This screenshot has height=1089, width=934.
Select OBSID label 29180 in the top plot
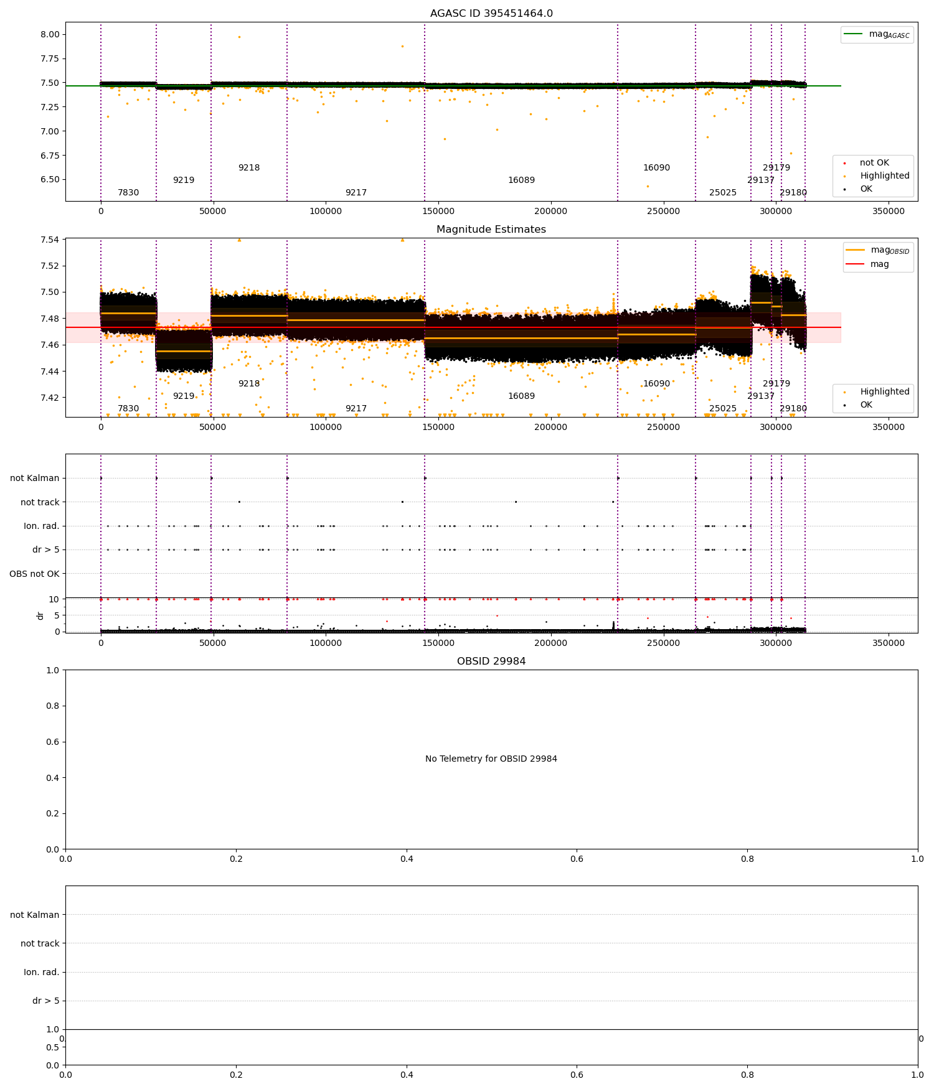coord(793,193)
